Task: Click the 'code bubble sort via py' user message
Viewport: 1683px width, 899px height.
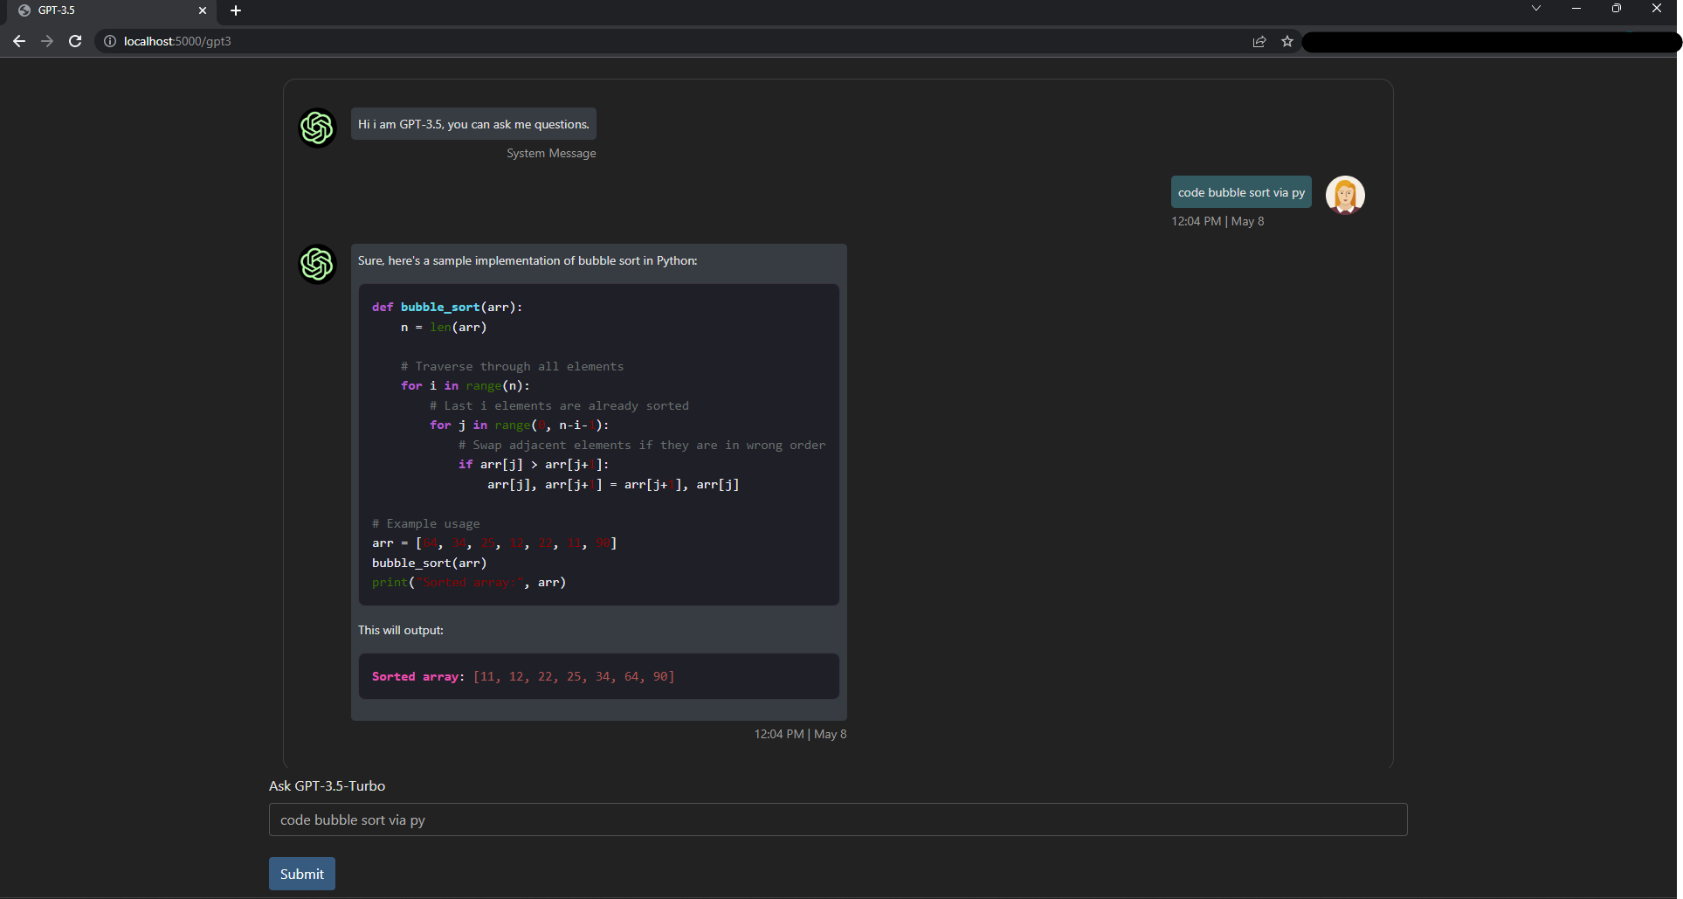Action: point(1241,192)
